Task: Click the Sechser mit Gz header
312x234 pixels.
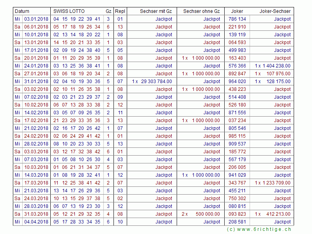Action: pyautogui.click(x=156, y=11)
